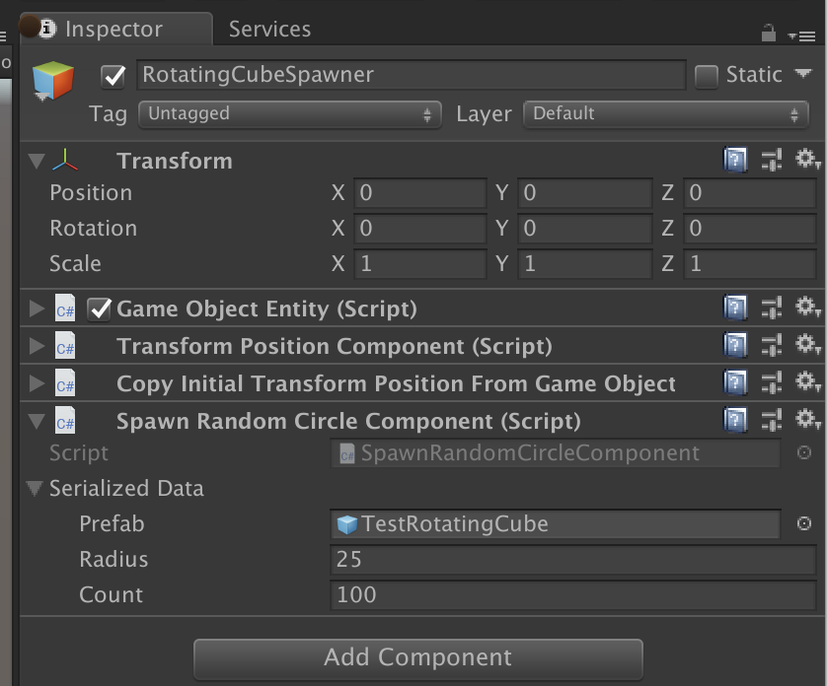Open the Tag dropdown
This screenshot has height=686, width=827.
pyautogui.click(x=290, y=114)
